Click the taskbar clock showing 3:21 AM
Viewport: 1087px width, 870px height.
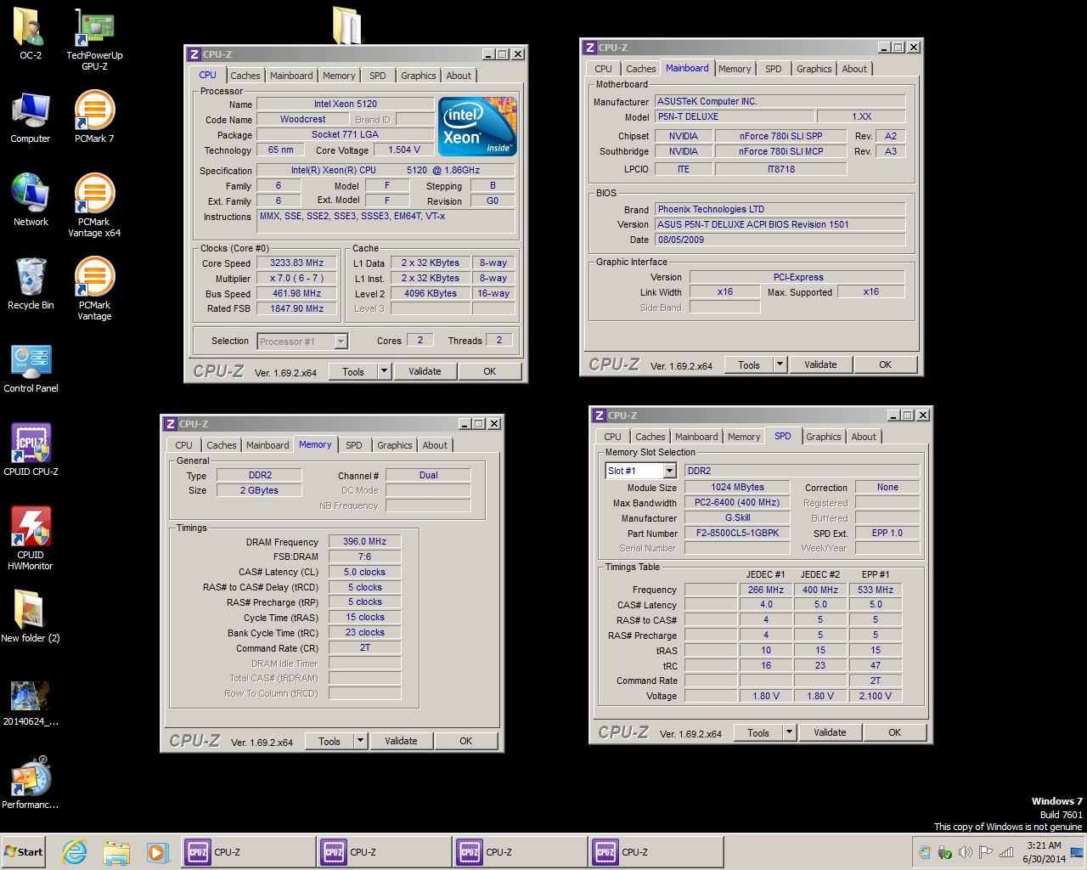[1044, 852]
